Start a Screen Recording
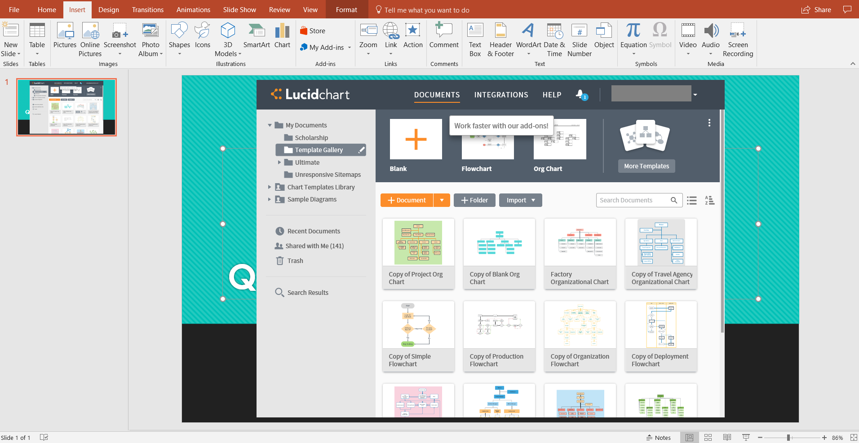Viewport: 859px width, 443px height. pyautogui.click(x=738, y=39)
